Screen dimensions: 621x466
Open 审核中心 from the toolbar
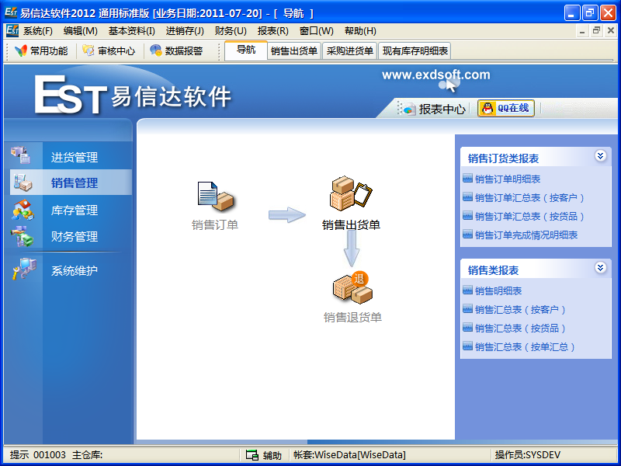click(109, 51)
